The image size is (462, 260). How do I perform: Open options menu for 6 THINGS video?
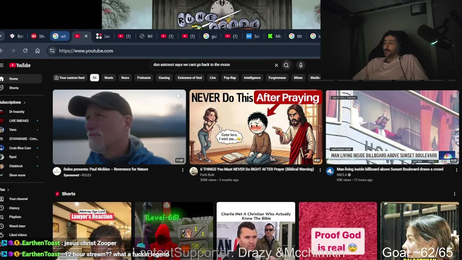click(320, 170)
